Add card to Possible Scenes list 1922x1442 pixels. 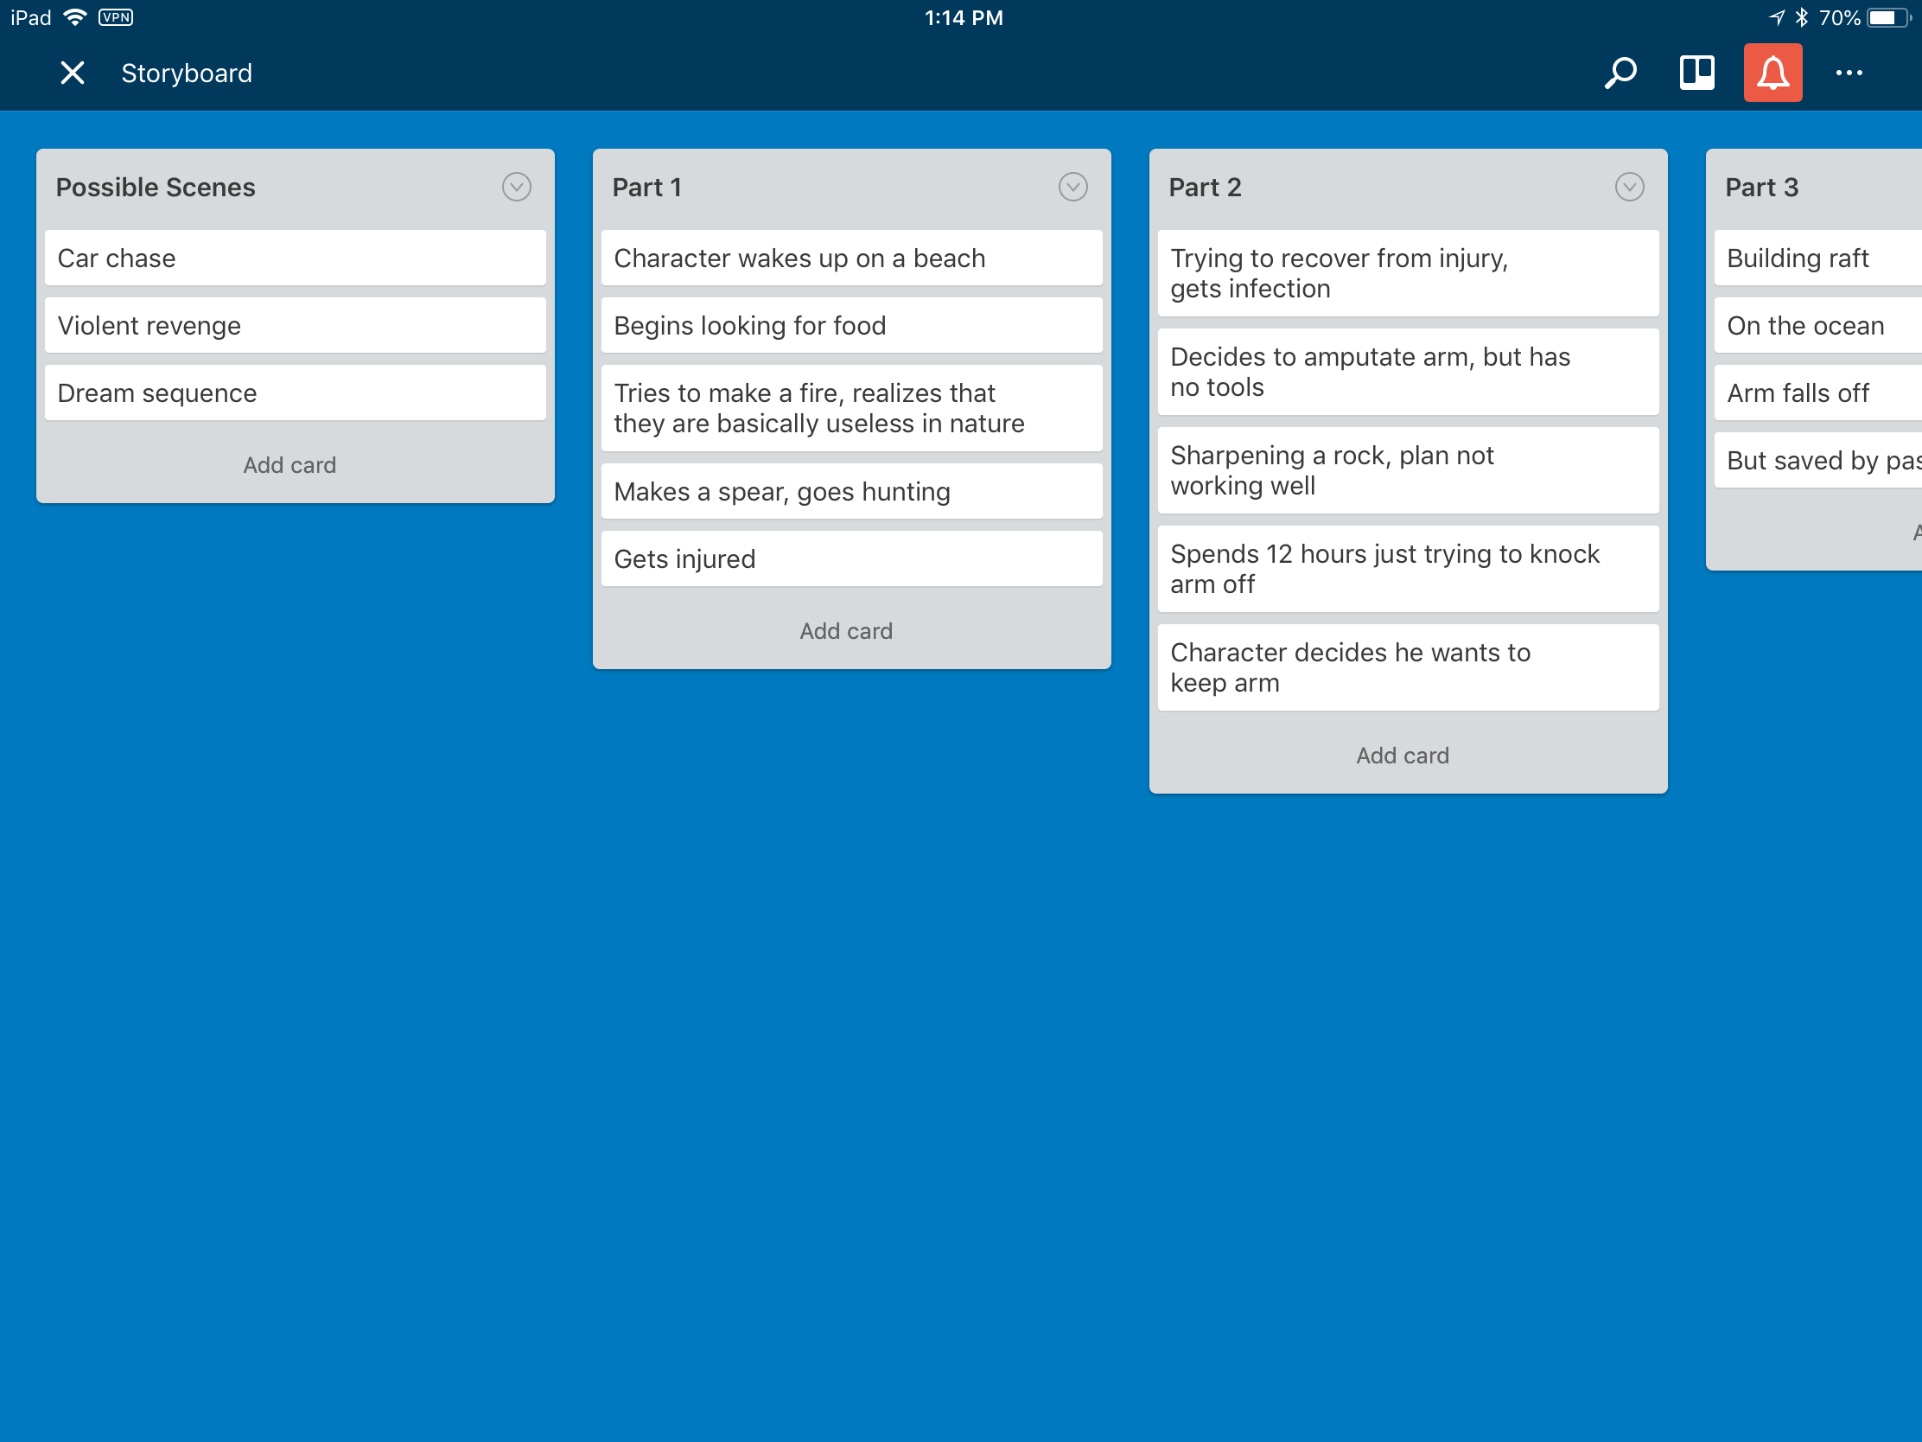pos(290,465)
